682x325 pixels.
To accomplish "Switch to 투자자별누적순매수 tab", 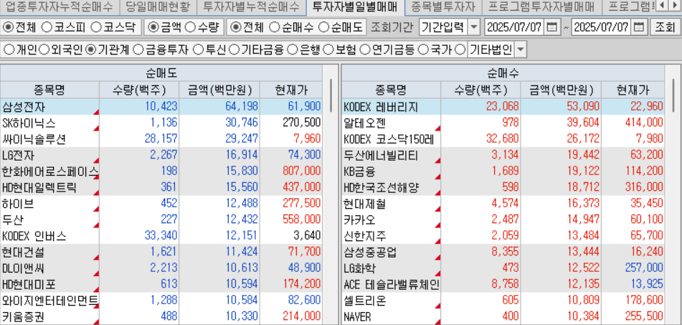I will click(252, 6).
